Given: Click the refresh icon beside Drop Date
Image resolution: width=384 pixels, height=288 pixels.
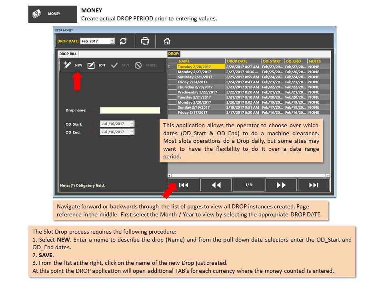Looking at the screenshot, I should [x=123, y=41].
